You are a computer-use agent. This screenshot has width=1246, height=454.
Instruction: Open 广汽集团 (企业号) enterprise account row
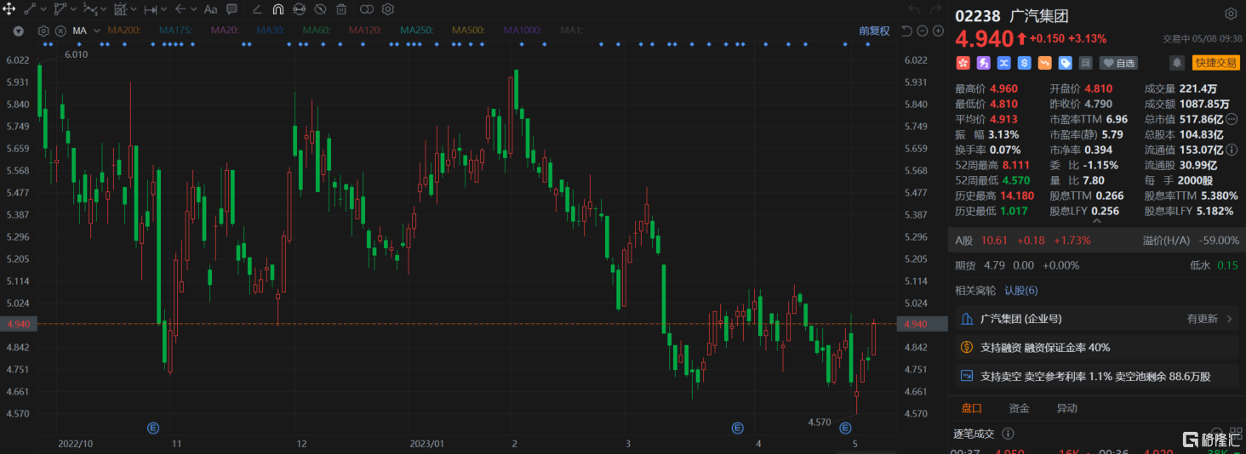[1097, 319]
